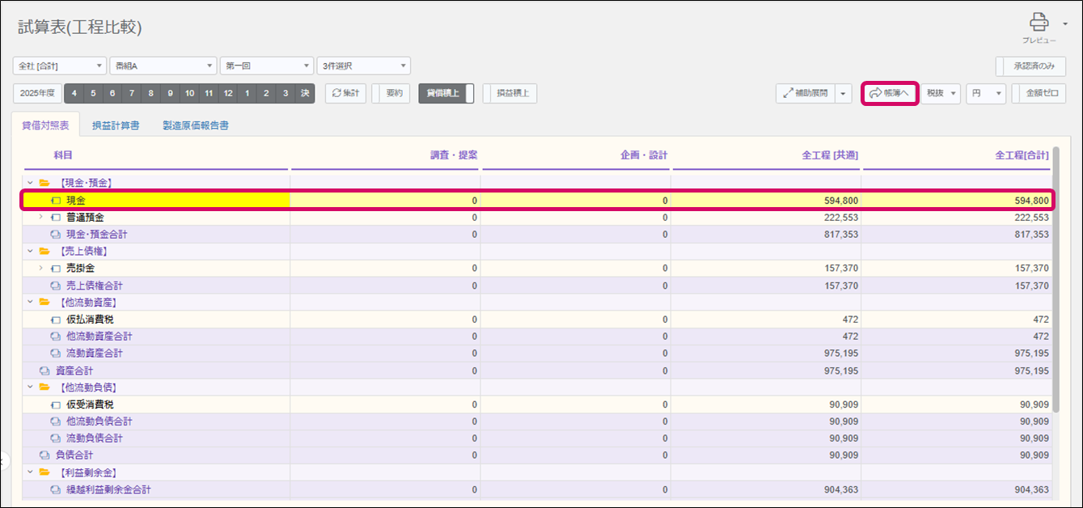Open the 税抜 tax dropdown
Viewport: 1083px width, 508px height.
941,93
